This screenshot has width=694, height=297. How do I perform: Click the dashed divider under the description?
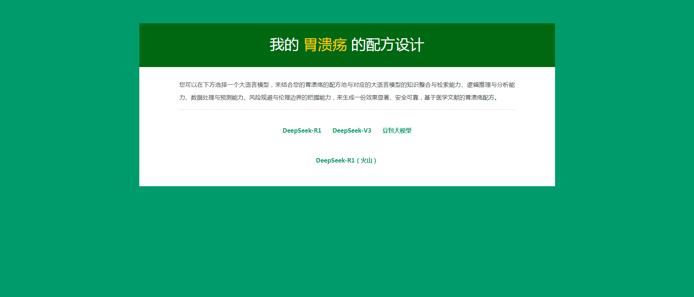coord(347,109)
